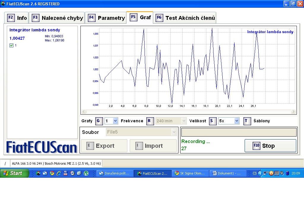Select the Test Akčních členů tab

coord(185,18)
